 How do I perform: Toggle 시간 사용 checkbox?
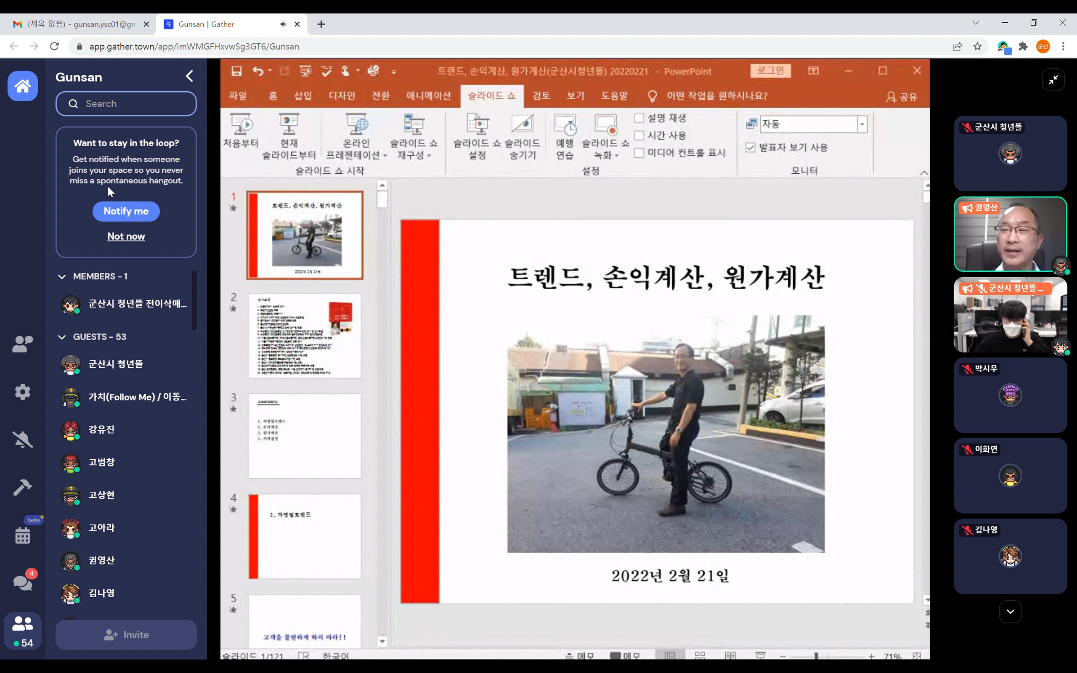tap(639, 135)
